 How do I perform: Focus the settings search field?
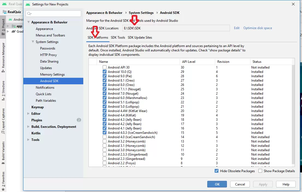(53, 14)
